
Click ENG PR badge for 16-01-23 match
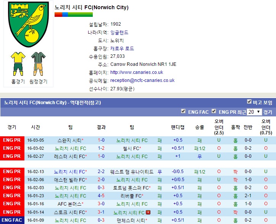coord(12,196)
